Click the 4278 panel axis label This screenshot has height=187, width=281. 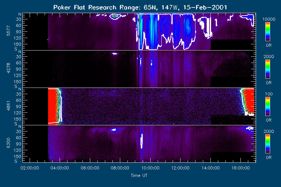pos(8,68)
